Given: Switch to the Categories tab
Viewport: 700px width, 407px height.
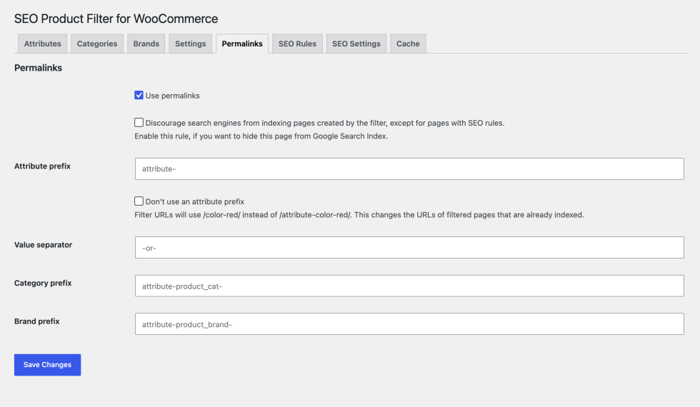Looking at the screenshot, I should click(x=97, y=44).
